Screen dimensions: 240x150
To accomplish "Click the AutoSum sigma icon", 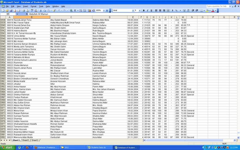I will coord(75,10).
